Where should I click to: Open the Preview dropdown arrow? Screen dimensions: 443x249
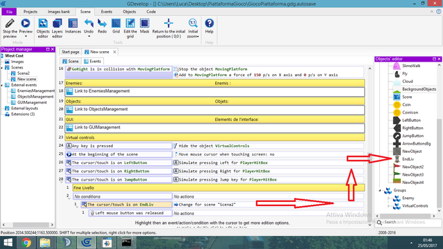tap(26, 37)
